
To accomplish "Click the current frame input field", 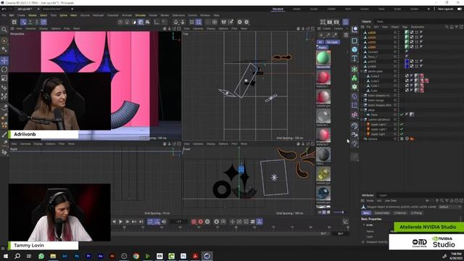I will coord(178,222).
